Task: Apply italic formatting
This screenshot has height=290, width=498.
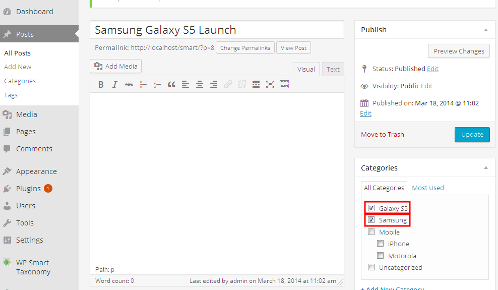Action: pos(114,85)
